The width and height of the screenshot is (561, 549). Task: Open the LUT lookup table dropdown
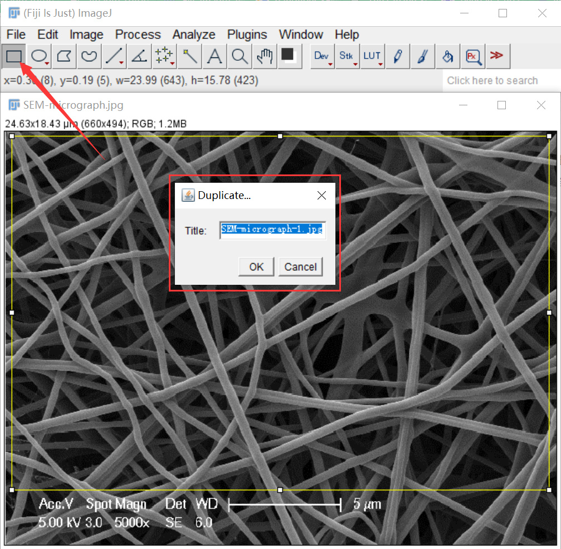point(372,56)
